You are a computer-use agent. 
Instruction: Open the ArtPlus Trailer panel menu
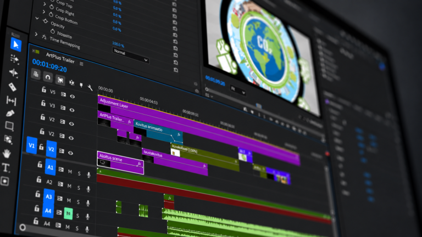[x=81, y=64]
